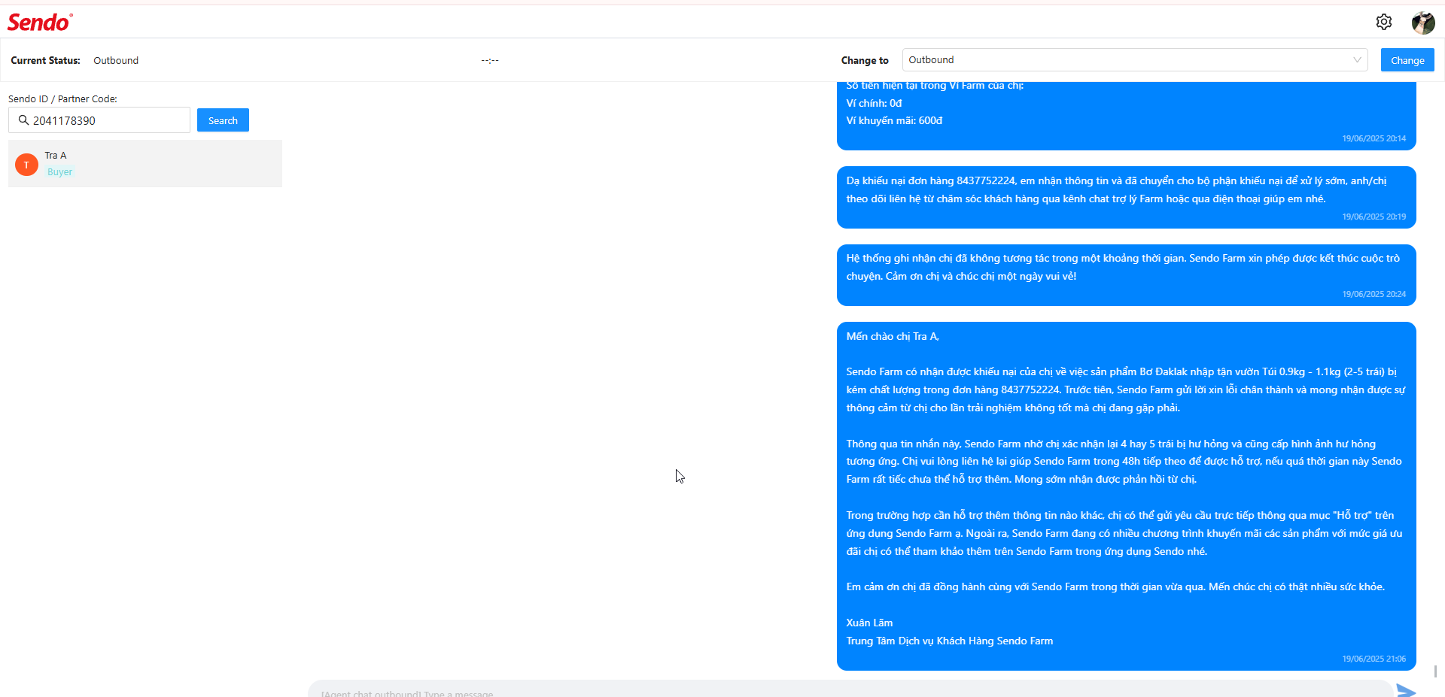The image size is (1445, 697).
Task: Select the Tra A conversation row
Action: [x=145, y=163]
